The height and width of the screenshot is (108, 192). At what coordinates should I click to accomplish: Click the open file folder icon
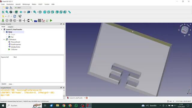[7, 8]
